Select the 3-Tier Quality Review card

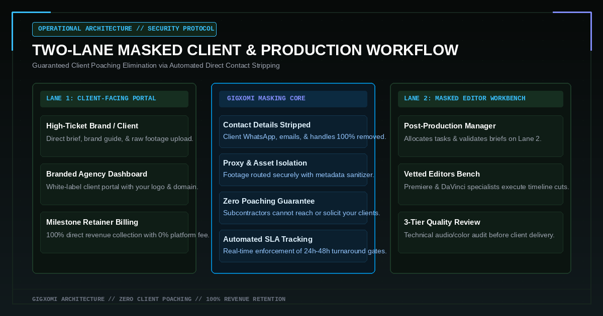point(480,232)
